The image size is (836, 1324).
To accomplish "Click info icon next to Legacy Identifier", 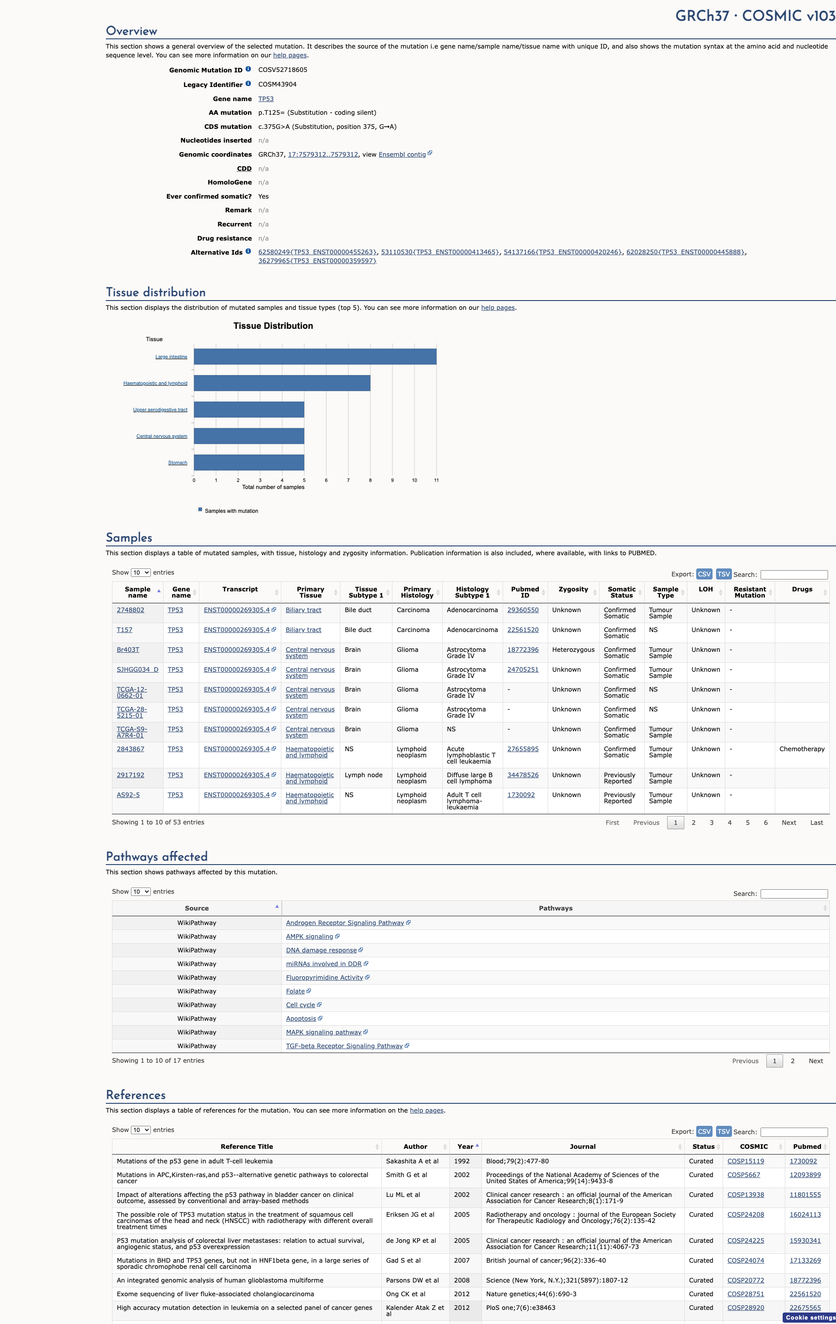I will pyautogui.click(x=248, y=83).
